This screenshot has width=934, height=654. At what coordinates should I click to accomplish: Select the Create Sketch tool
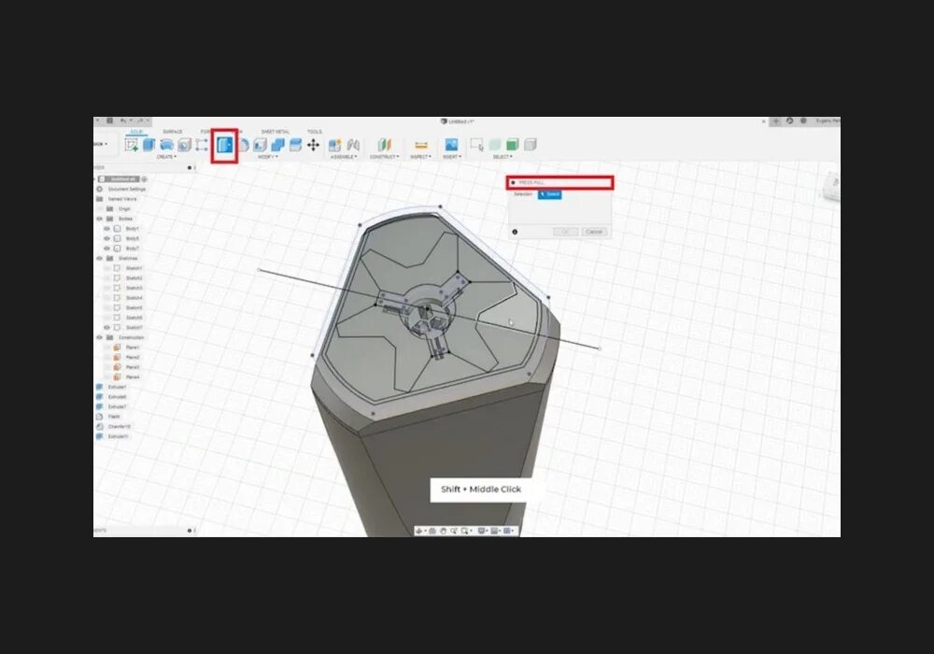click(131, 145)
